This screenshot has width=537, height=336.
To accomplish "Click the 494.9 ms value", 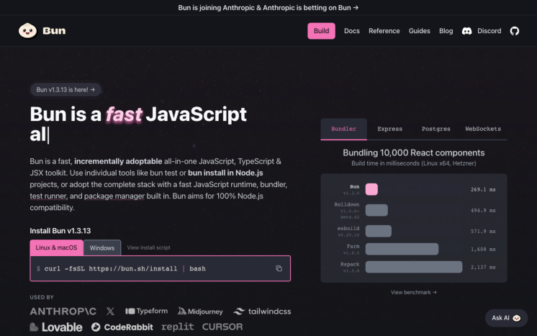I will tap(483, 210).
